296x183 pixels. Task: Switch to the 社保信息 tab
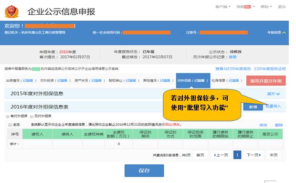tap(227, 80)
